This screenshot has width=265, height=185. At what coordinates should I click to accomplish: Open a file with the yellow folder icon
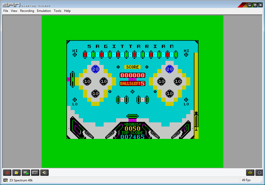tap(17, 173)
